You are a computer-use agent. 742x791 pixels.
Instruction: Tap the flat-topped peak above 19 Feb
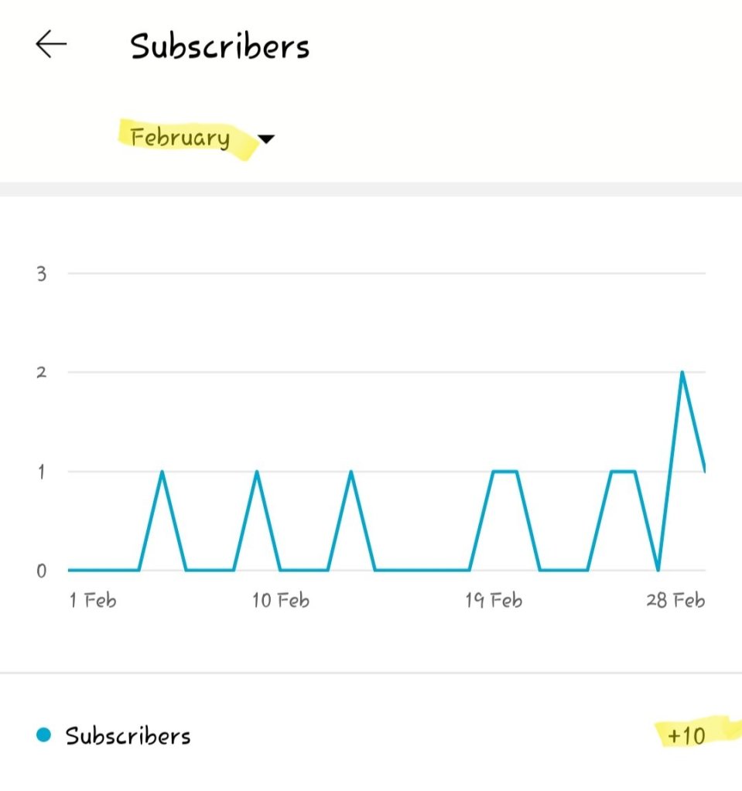tap(504, 472)
